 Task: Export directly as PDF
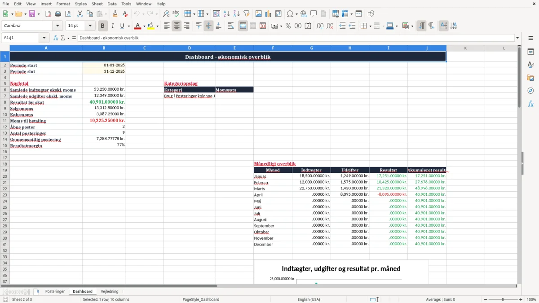coord(48,14)
